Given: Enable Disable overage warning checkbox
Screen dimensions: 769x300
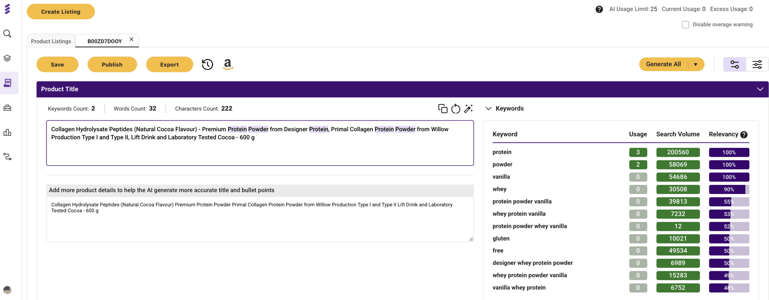Looking at the screenshot, I should point(685,25).
